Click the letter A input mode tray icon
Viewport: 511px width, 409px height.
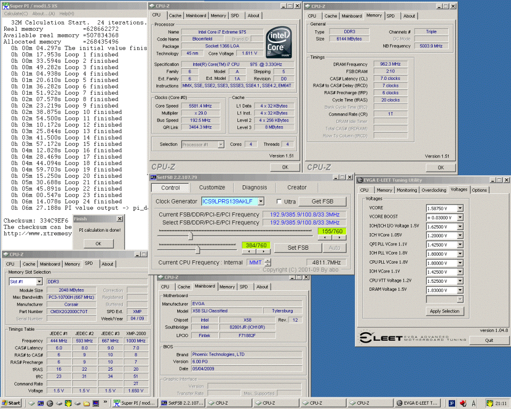pos(474,403)
